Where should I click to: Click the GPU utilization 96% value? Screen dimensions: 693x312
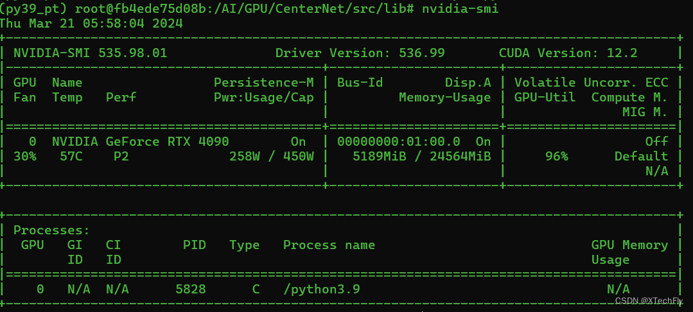pyautogui.click(x=556, y=156)
